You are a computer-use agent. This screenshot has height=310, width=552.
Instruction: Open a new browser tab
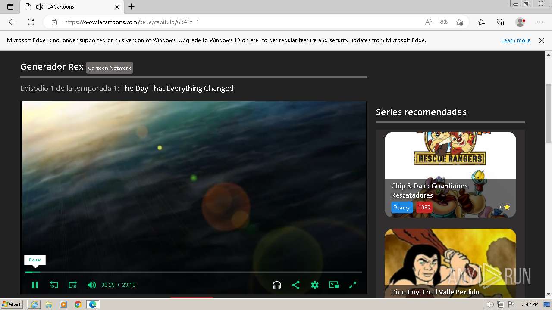coord(132,7)
